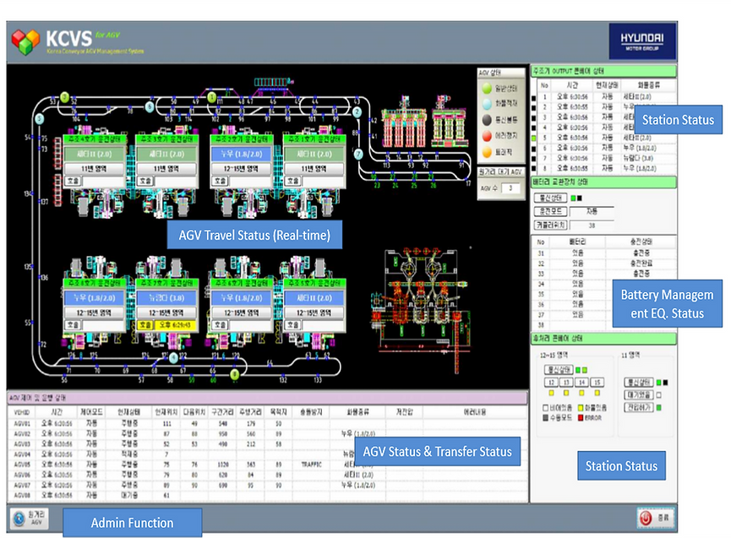Click the 에러내용 column header
731x538 pixels.
(475, 412)
